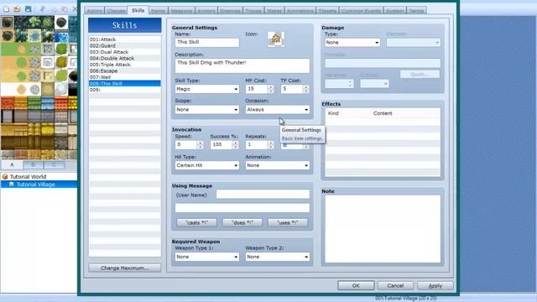Switch to the Terms tab
This screenshot has height=302, width=537.
[416, 11]
